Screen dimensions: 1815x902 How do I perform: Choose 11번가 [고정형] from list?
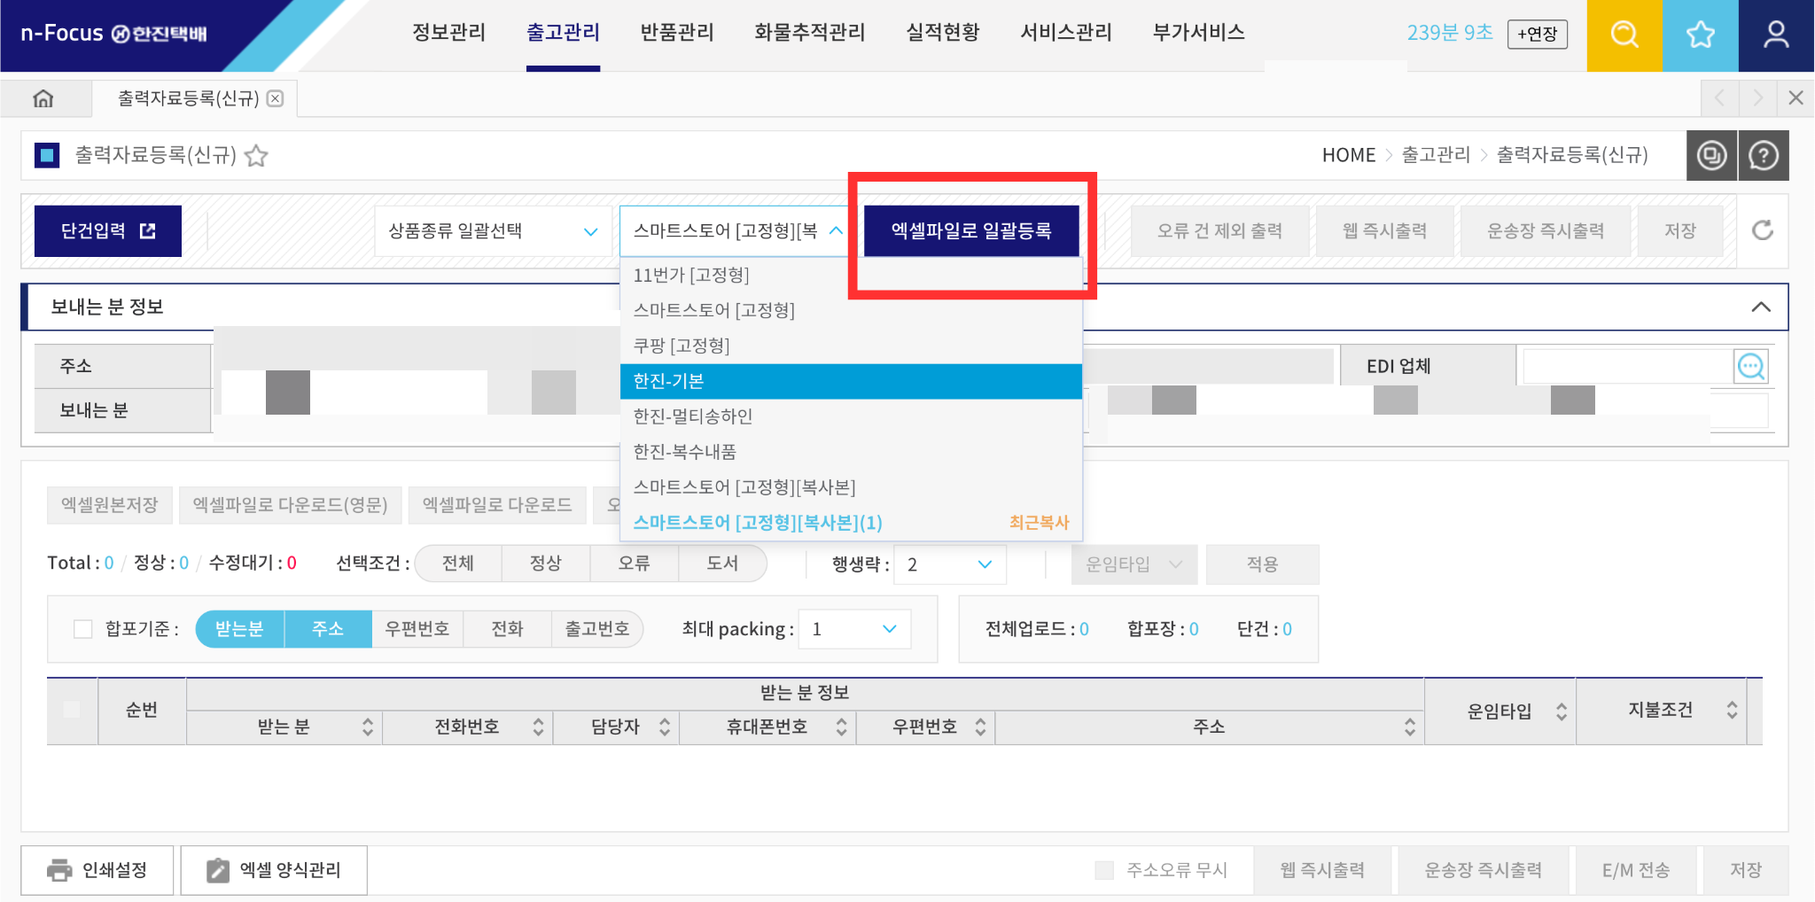pos(851,275)
